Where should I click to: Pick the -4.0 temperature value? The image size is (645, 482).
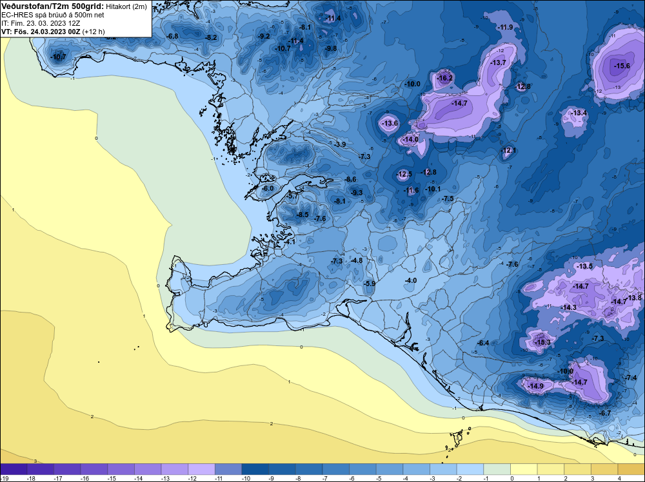pyautogui.click(x=410, y=281)
